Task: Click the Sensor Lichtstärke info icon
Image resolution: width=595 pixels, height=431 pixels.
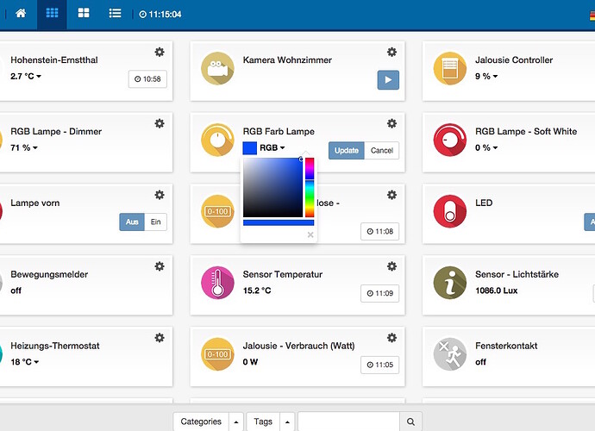Action: coord(449,283)
